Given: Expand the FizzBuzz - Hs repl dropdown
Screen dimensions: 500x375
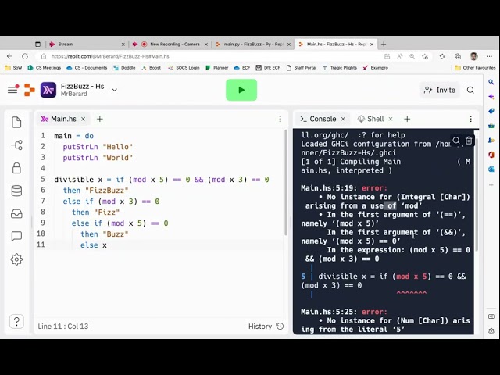Looking at the screenshot, I should [115, 90].
